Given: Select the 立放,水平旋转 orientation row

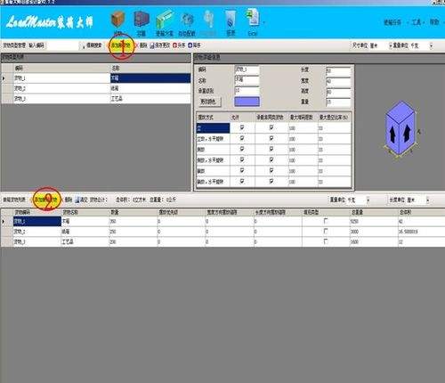Looking at the screenshot, I should click(213, 139).
